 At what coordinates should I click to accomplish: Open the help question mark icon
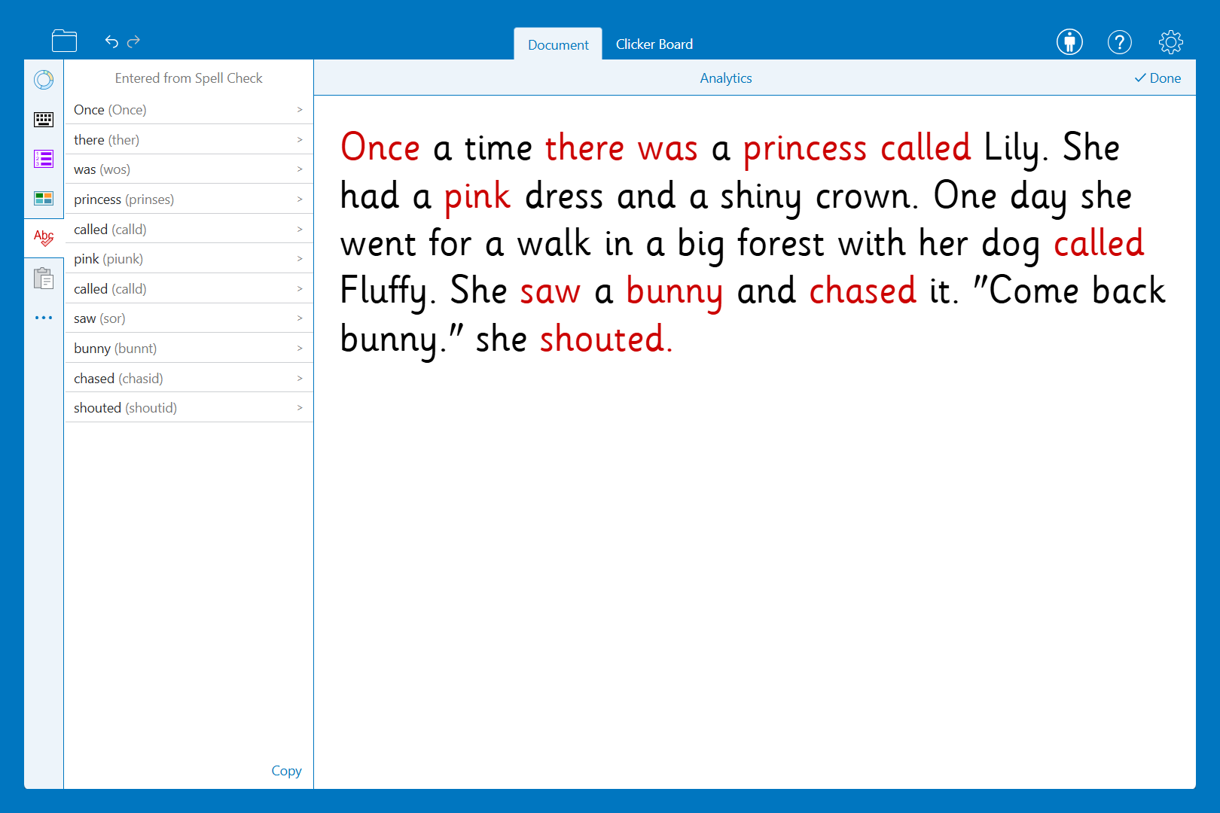(1120, 41)
